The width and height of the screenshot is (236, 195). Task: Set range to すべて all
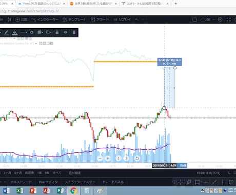[x=57, y=173]
